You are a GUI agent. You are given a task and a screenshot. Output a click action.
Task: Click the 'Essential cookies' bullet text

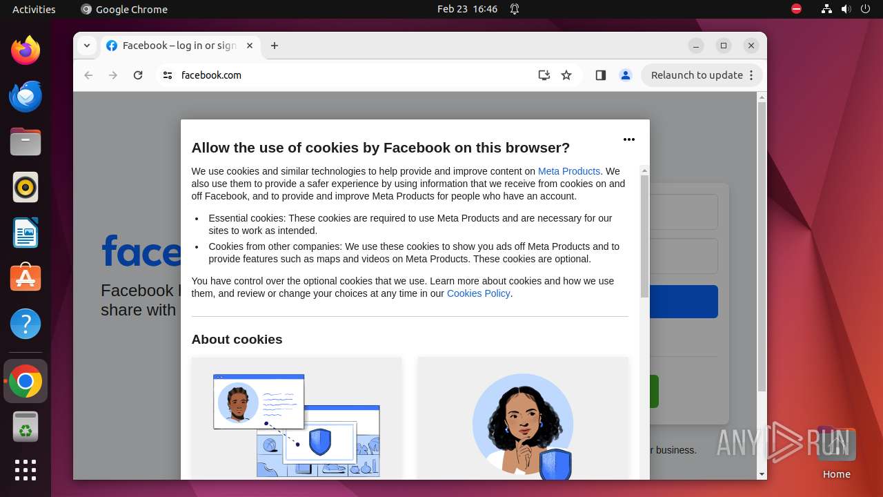tap(410, 224)
